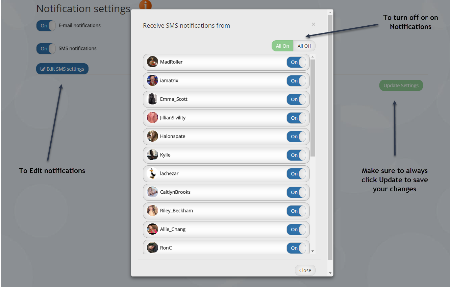Viewport: 450px width, 287px height.
Task: Click MadRoller's avatar picture
Action: point(153,62)
